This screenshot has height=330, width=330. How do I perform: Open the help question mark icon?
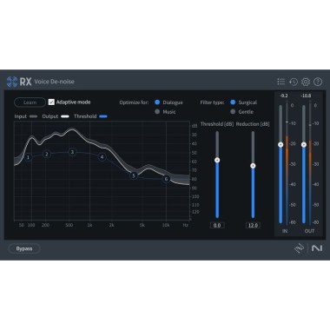tap(318, 82)
